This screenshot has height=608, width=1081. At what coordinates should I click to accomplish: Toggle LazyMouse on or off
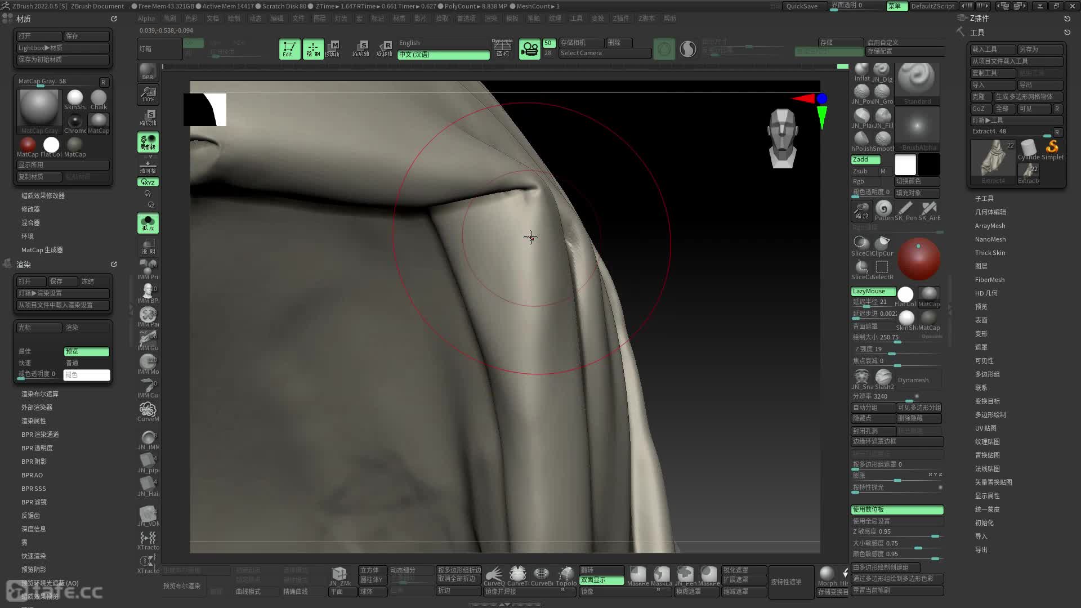[x=873, y=292]
